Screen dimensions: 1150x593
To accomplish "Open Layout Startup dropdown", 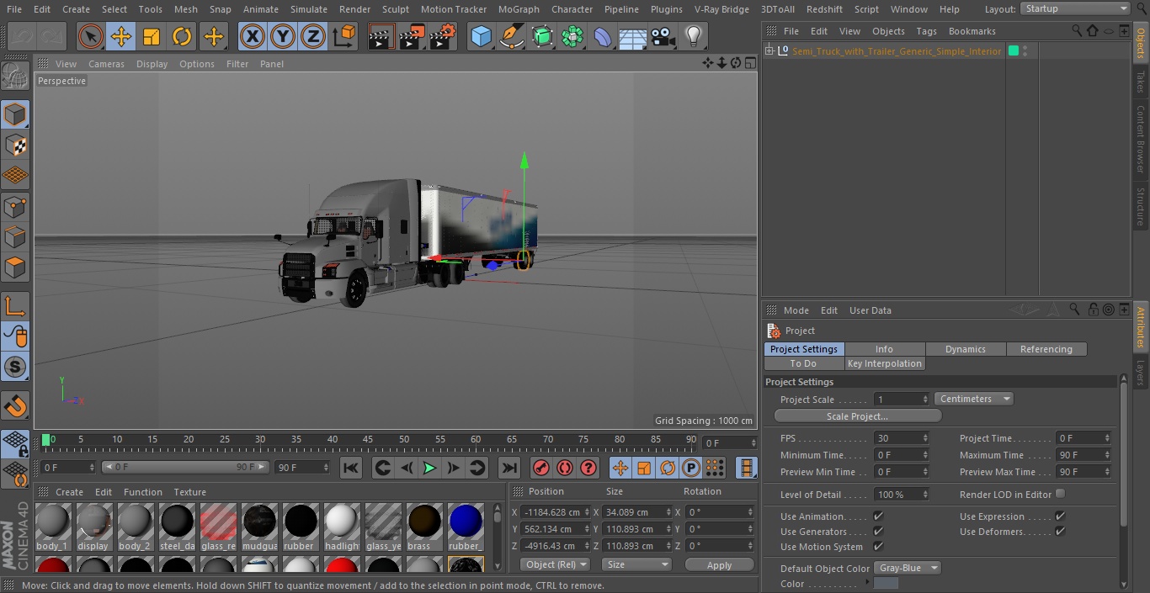I will tap(1075, 8).
